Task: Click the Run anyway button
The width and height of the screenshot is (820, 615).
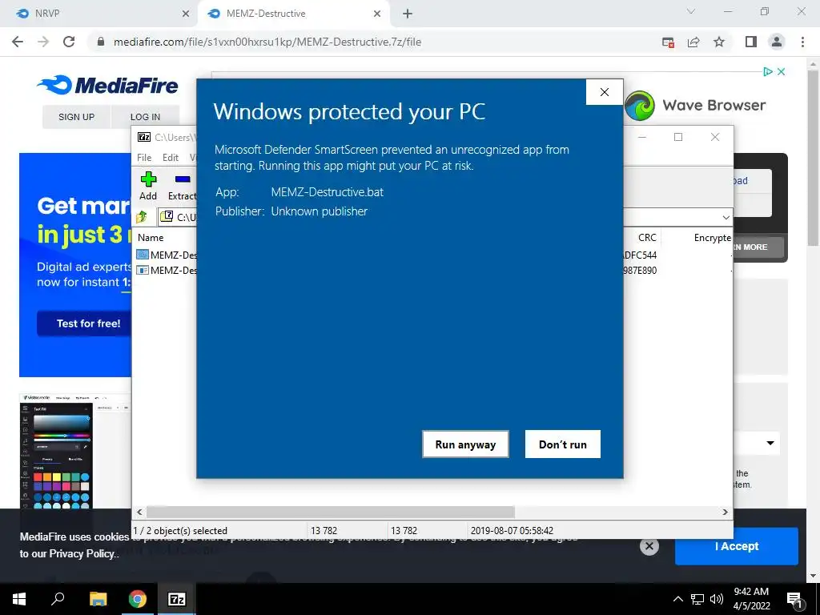Action: point(465,444)
